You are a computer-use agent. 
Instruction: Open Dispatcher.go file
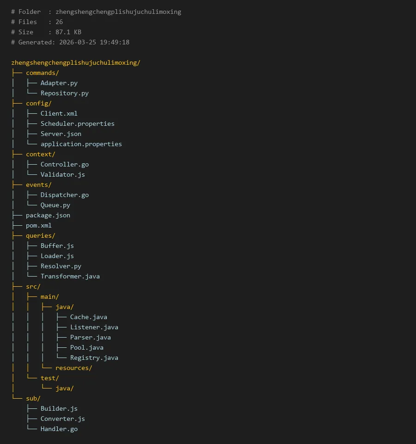[x=64, y=195]
